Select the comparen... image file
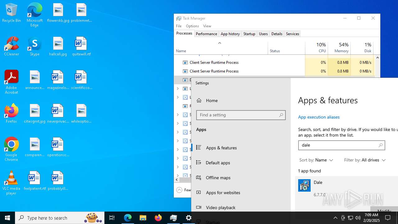This screenshot has height=224, width=398. 35,147
